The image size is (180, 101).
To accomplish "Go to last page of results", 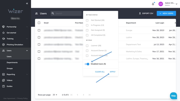I will [89, 95].
